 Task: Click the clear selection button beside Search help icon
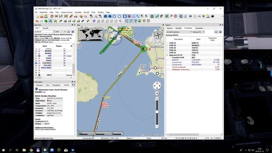pyautogui.click(x=216, y=32)
